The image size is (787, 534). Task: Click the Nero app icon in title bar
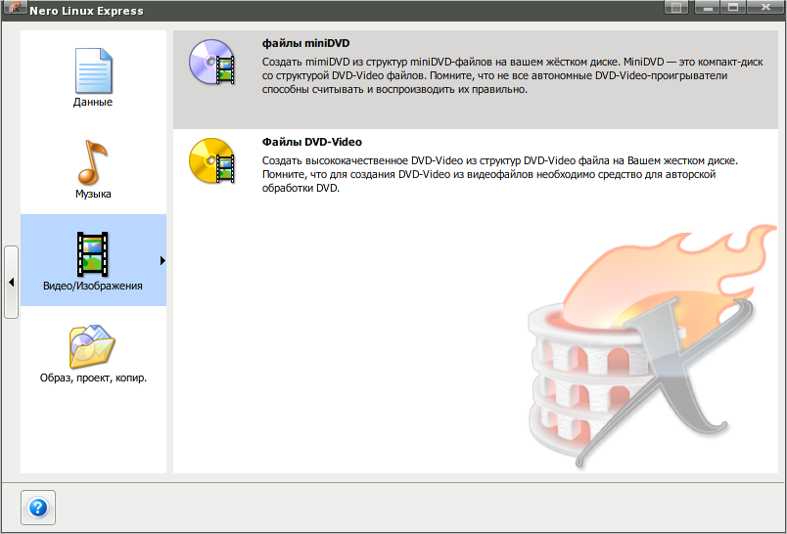(x=14, y=8)
